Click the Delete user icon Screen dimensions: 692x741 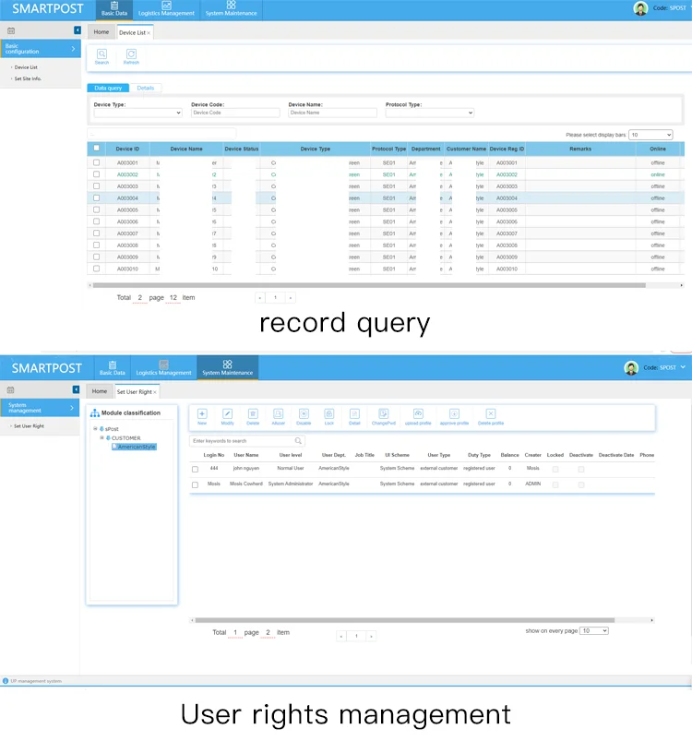[x=253, y=414]
